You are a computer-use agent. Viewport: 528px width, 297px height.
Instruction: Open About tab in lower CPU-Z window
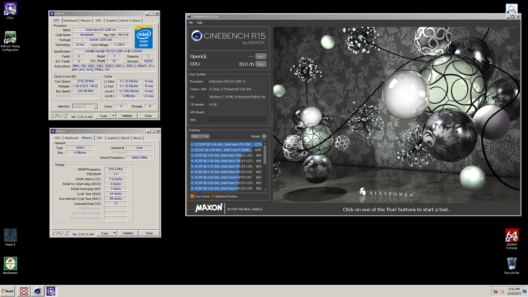pos(137,138)
